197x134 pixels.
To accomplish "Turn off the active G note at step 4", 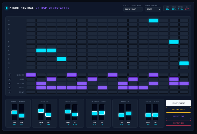I will 62,59.
